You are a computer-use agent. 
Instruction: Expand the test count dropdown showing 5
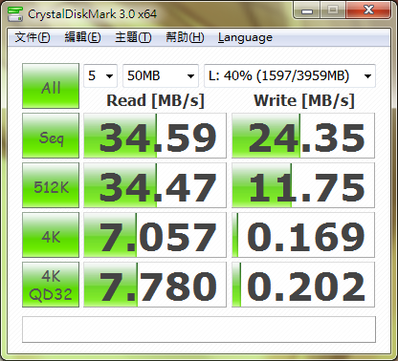click(x=100, y=75)
